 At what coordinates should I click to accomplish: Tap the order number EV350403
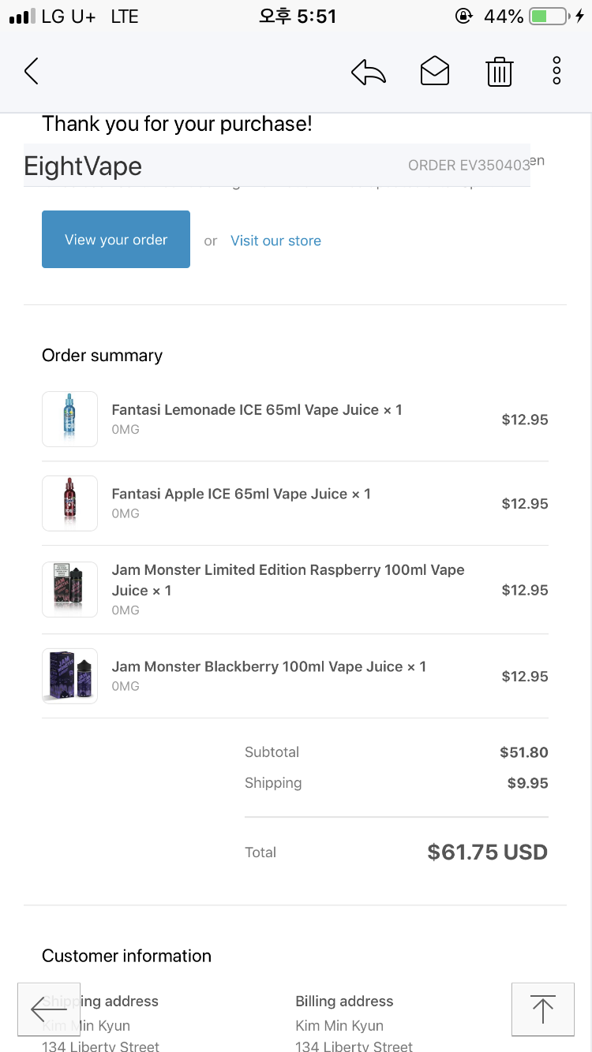469,166
